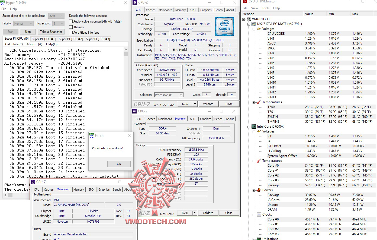
Task: Open the Processor #1 selection dropdown
Action: tap(169, 95)
